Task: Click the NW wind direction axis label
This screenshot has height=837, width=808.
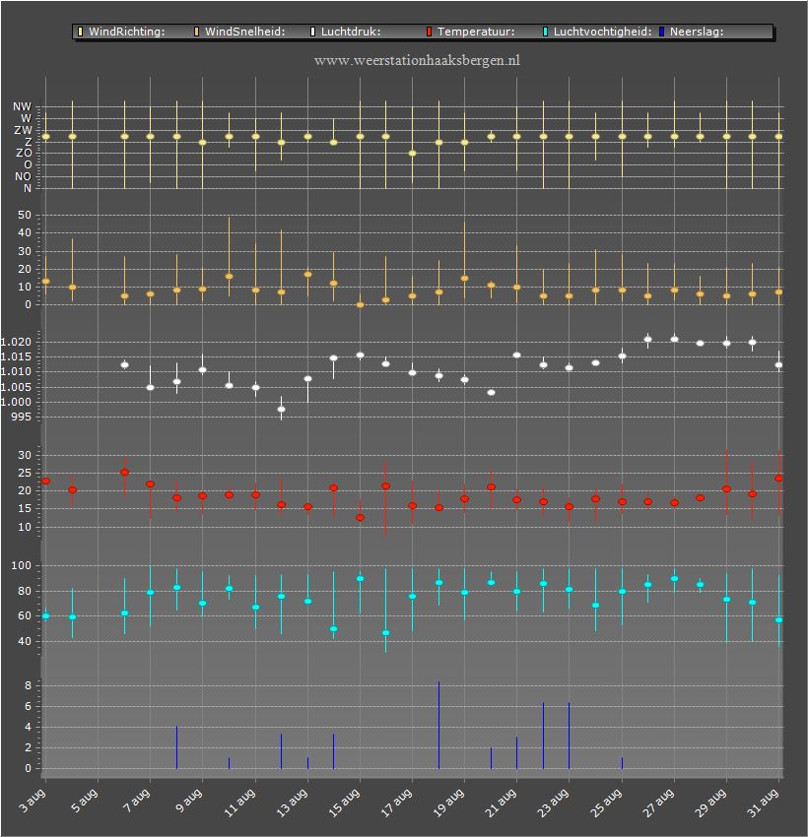Action: tap(23, 106)
